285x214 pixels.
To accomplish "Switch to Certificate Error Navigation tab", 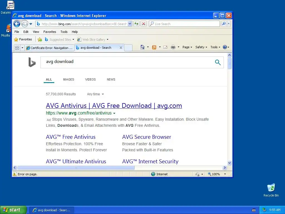I will point(50,48).
